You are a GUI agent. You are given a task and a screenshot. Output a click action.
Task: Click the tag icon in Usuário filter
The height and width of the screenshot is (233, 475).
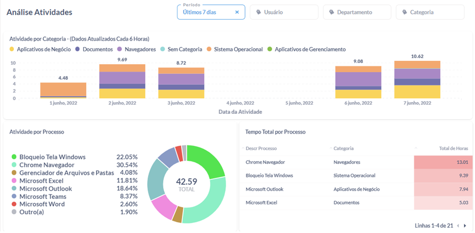tap(259, 12)
